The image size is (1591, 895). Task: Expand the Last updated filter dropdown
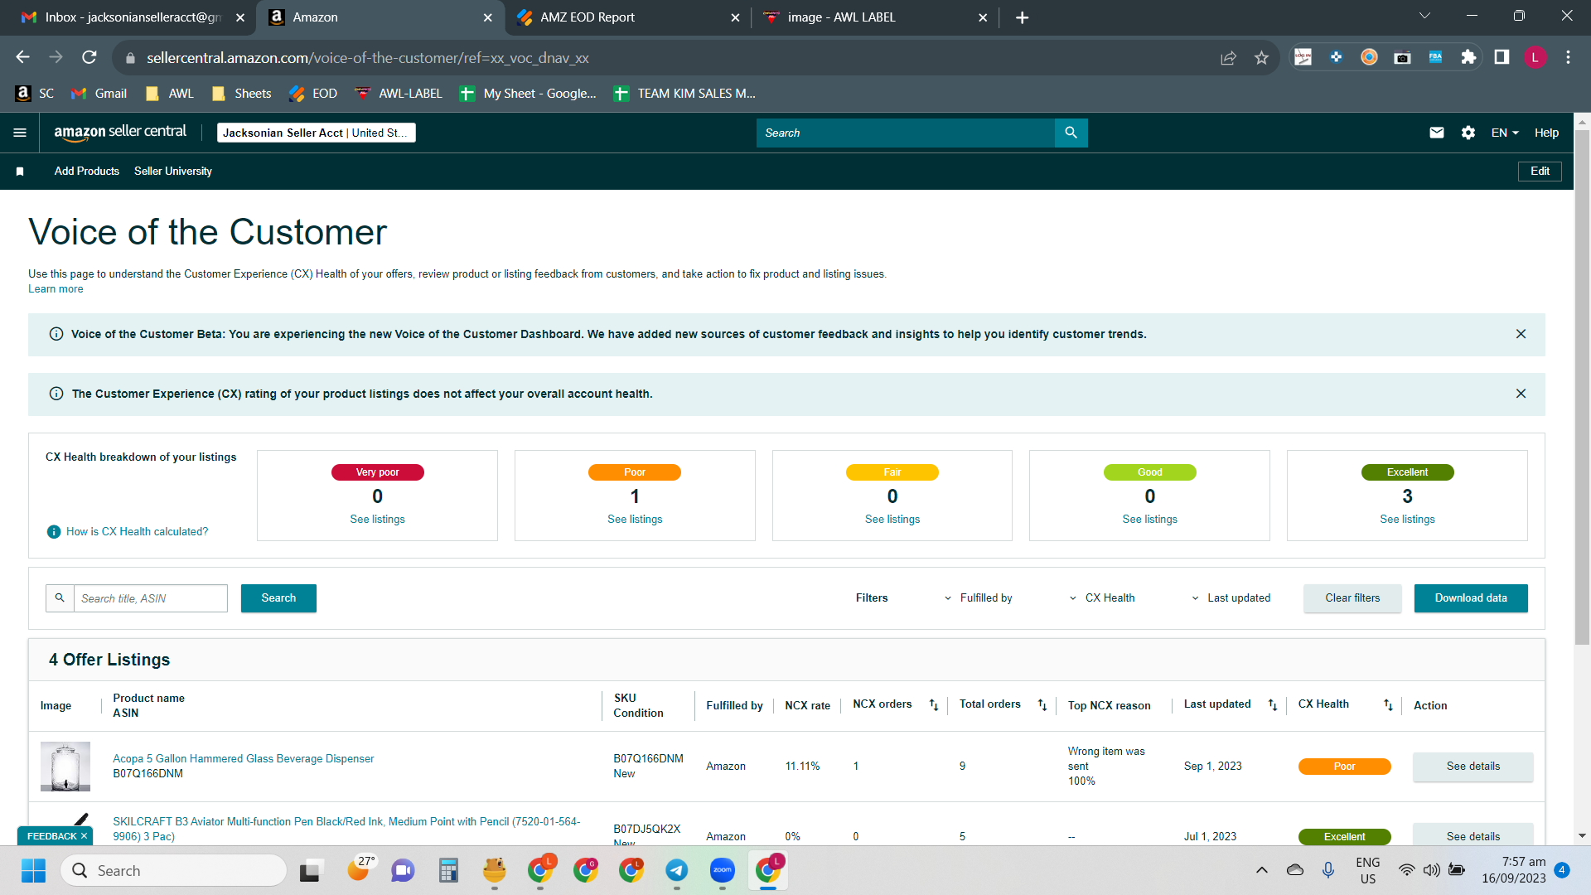pyautogui.click(x=1231, y=598)
